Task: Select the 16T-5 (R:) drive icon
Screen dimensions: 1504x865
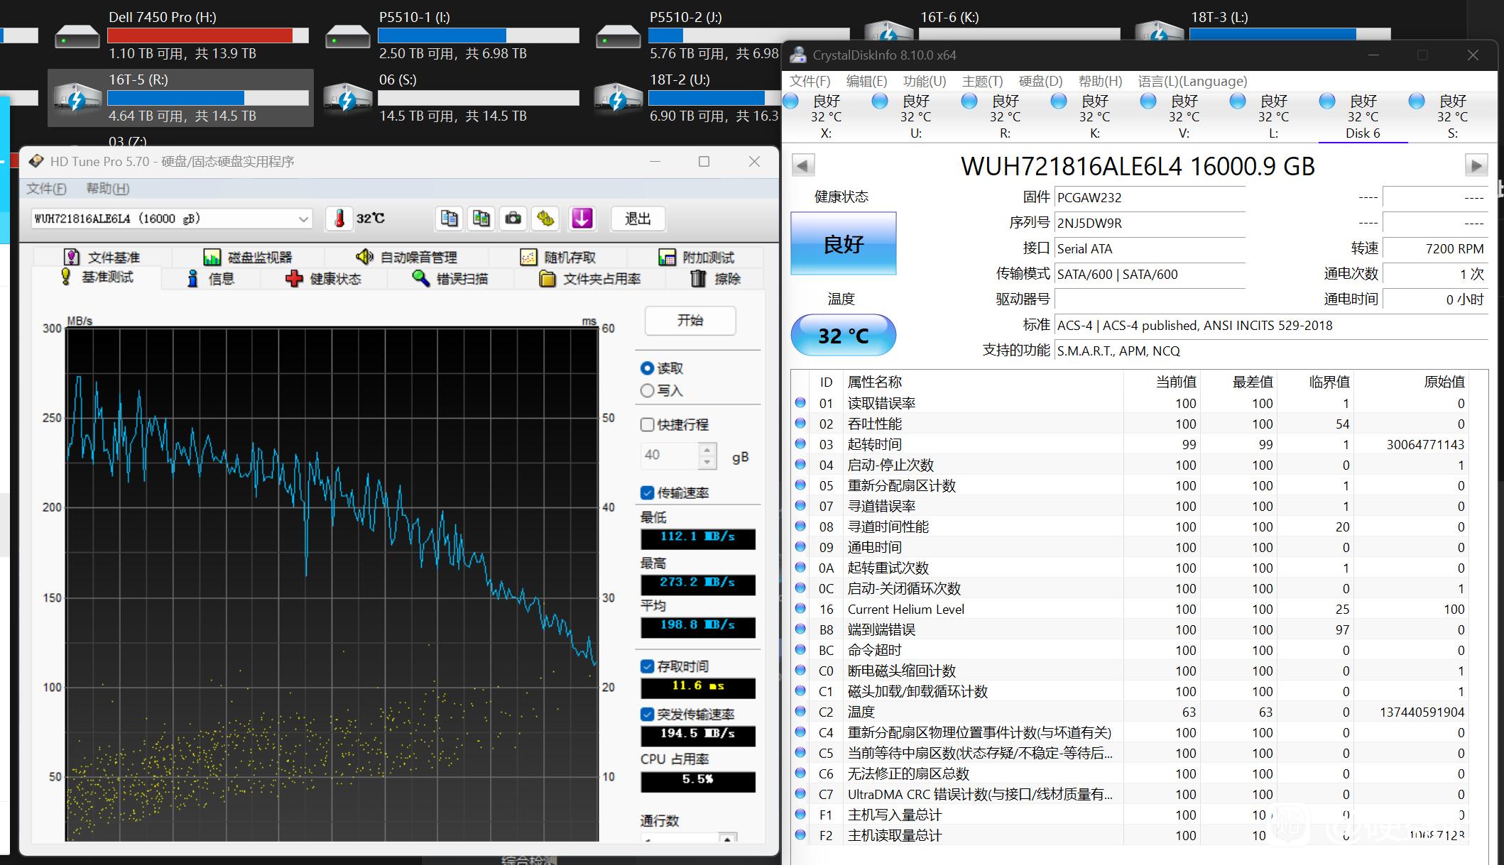Action: (76, 99)
